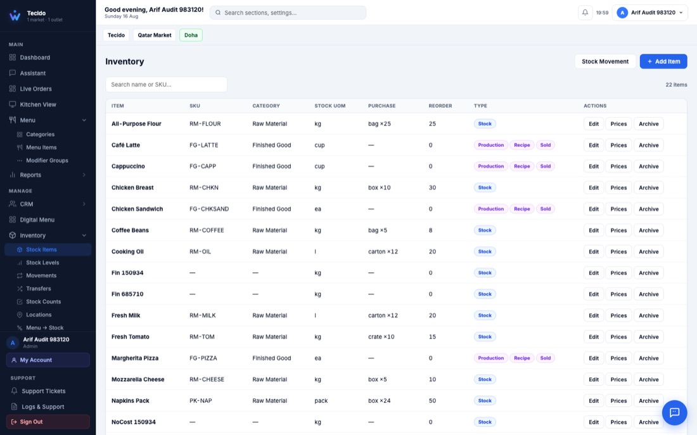Edit the Coffee Beans item
Viewport: 697px width, 435px height.
pyautogui.click(x=594, y=230)
